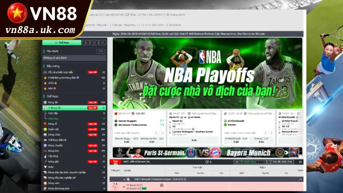Image resolution: width=343 pixels, height=193 pixels.
Task: Go to next market on Al Hilal Riyadh card
Action: point(271,133)
